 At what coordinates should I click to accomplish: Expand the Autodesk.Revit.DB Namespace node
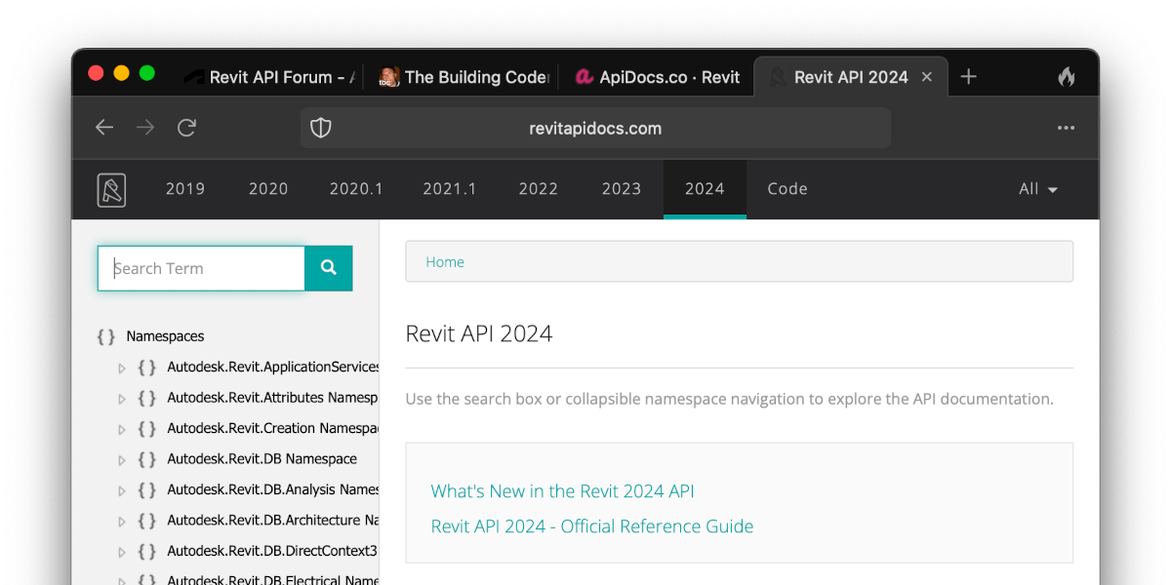tap(122, 459)
